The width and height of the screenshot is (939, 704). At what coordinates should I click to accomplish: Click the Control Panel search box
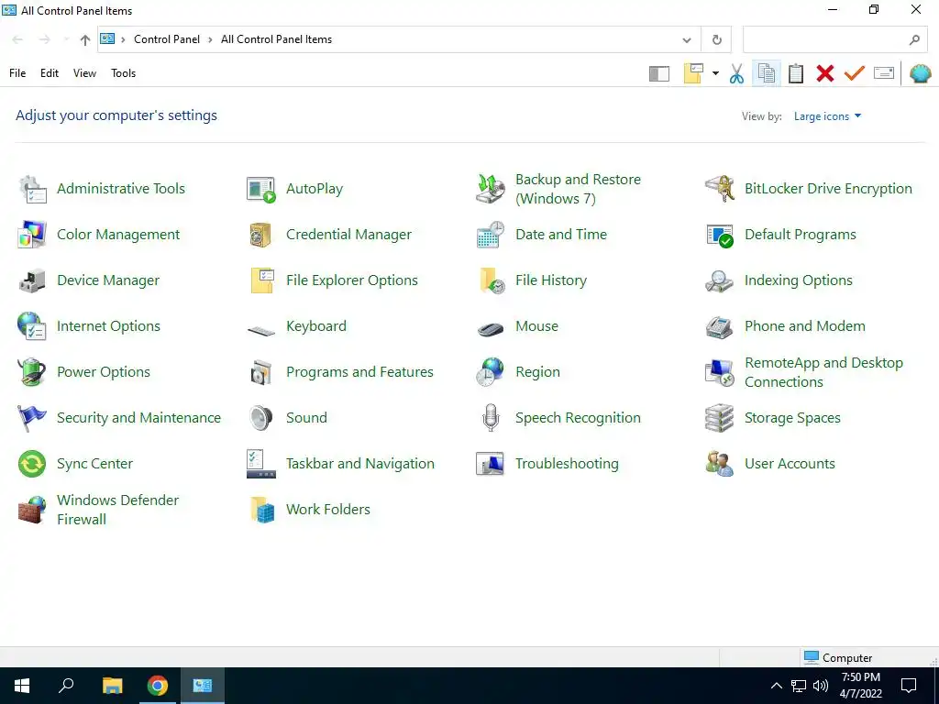pos(834,40)
